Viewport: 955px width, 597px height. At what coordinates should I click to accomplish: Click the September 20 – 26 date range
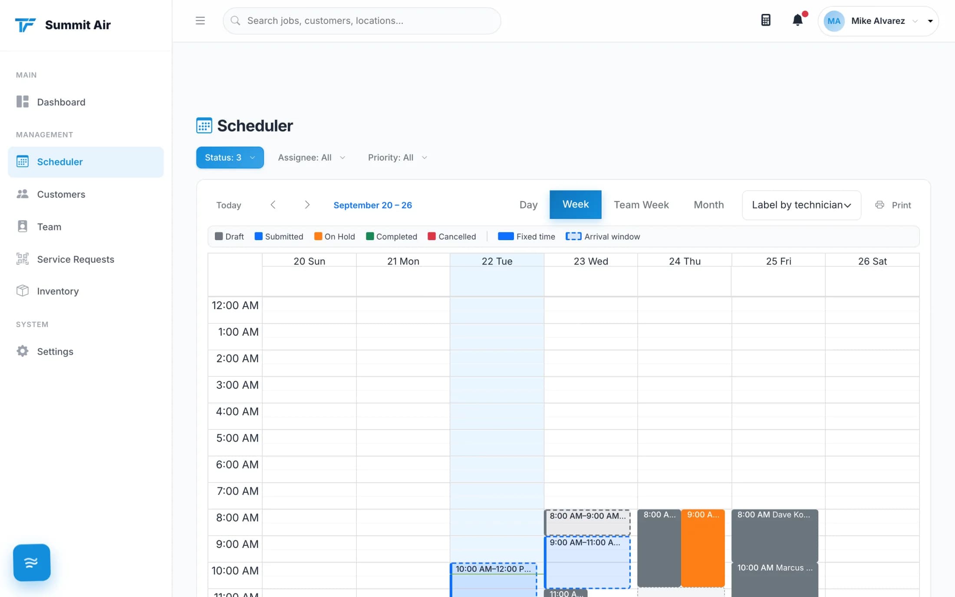coord(372,205)
